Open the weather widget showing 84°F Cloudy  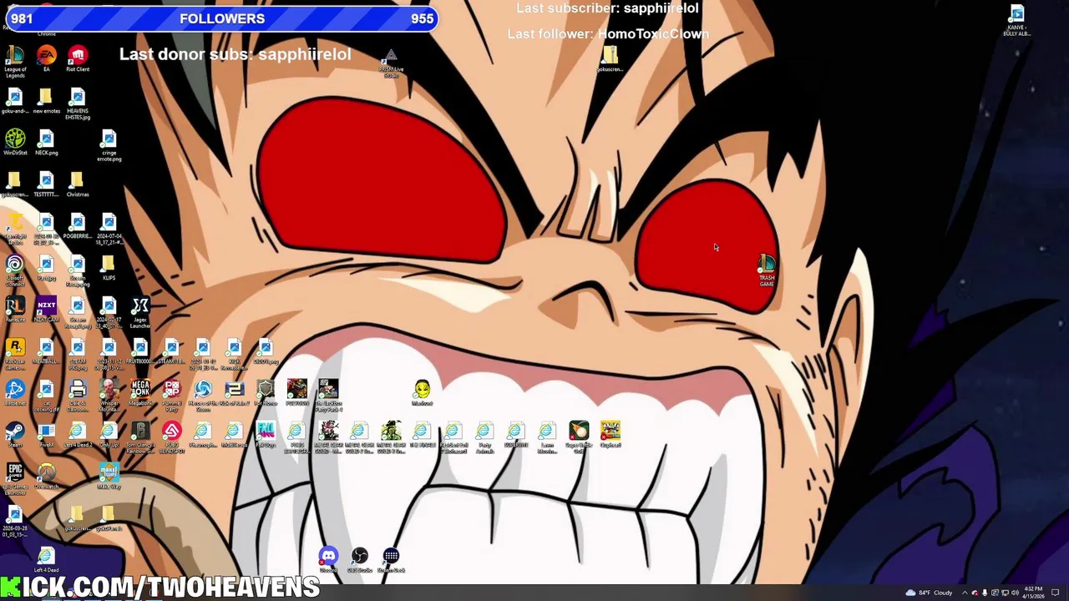point(929,593)
